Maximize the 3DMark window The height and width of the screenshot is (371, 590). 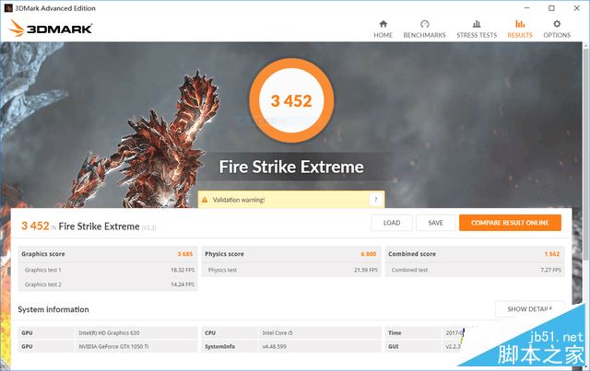pos(551,8)
